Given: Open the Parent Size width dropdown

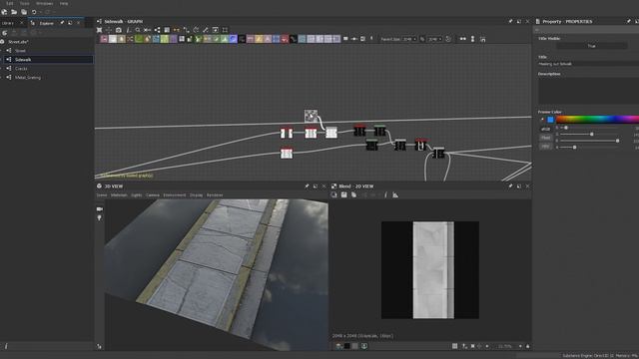Looking at the screenshot, I should tap(409, 40).
